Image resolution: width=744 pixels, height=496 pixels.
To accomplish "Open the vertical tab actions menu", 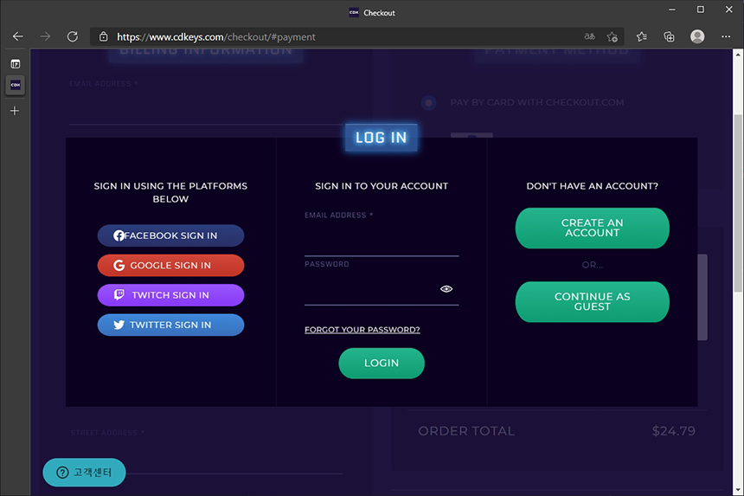I will (x=16, y=63).
